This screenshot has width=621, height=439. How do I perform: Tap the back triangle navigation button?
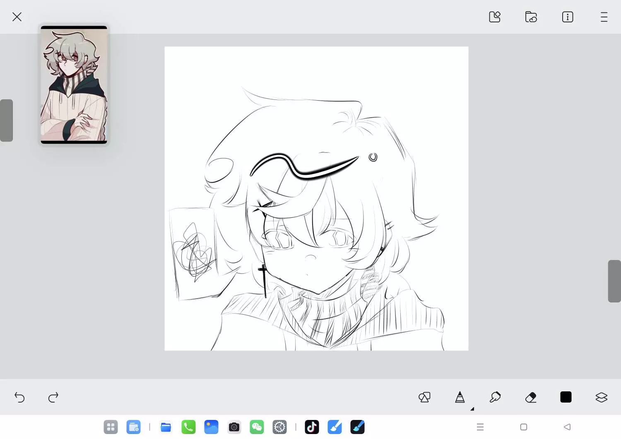[567, 427]
